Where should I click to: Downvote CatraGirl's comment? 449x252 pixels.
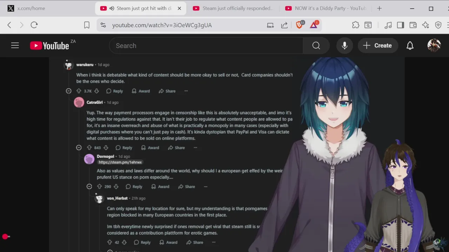106,148
